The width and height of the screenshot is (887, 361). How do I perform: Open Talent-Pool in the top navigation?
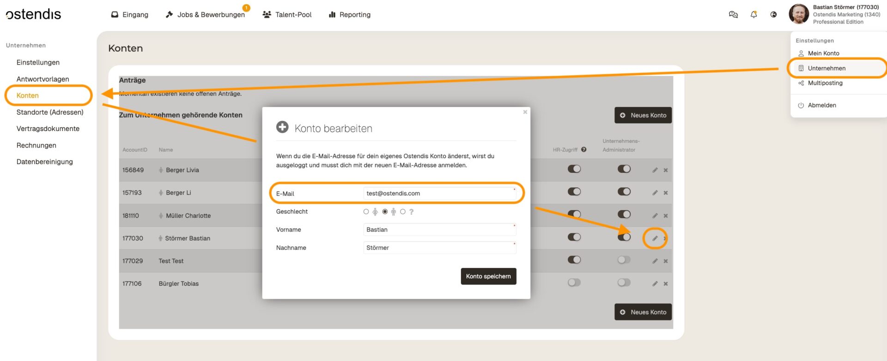[287, 15]
